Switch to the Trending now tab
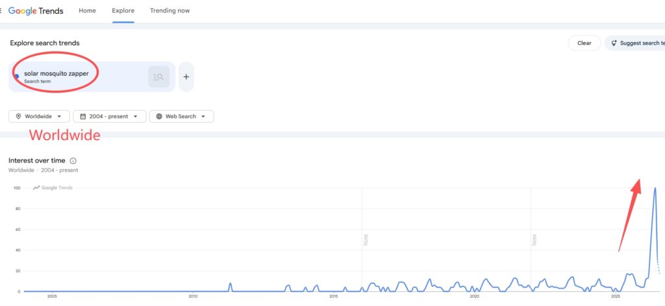Viewport: 665px width, 306px height. pos(169,10)
